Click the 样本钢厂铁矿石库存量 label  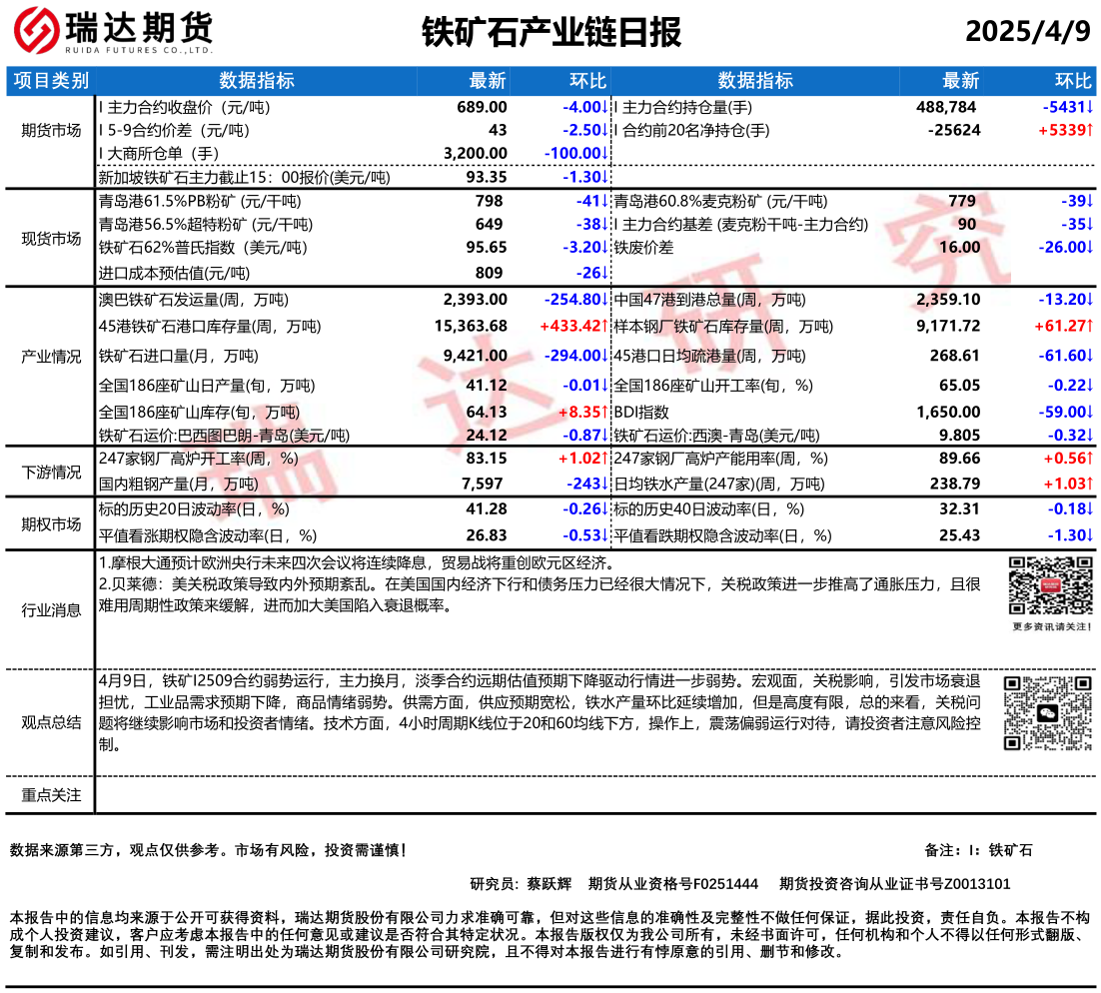click(x=724, y=327)
